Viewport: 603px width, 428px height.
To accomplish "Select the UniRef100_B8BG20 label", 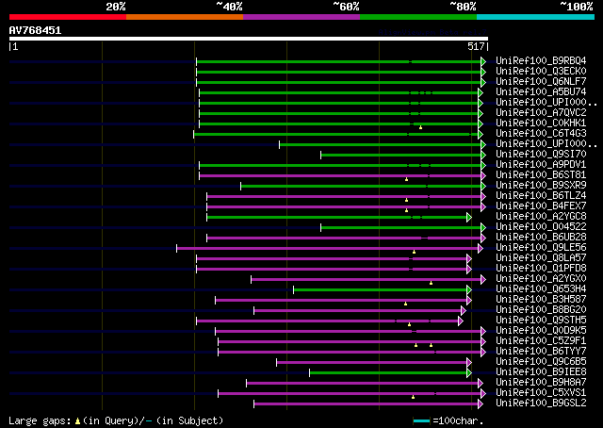I will tap(541, 310).
